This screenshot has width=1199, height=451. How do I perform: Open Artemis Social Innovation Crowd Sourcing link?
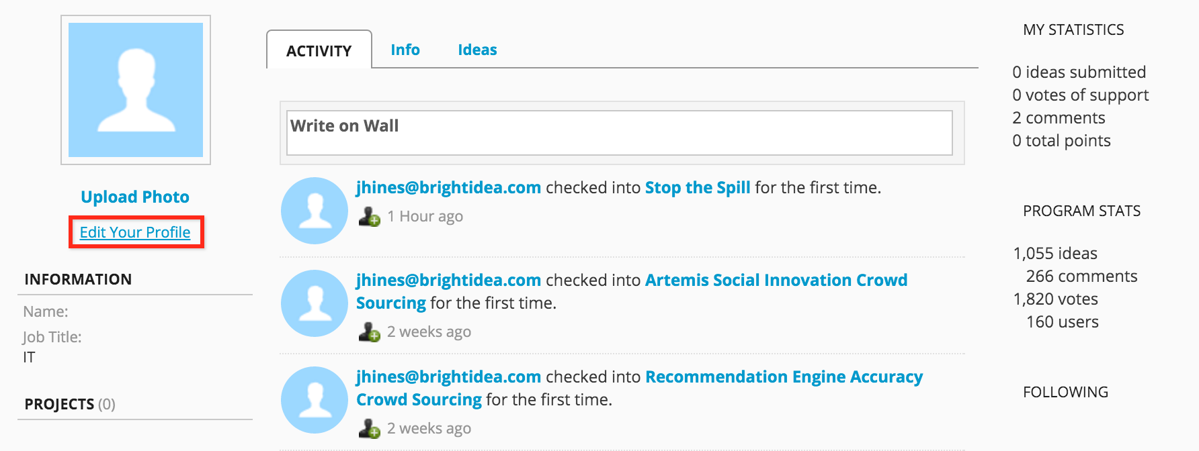pyautogui.click(x=632, y=291)
